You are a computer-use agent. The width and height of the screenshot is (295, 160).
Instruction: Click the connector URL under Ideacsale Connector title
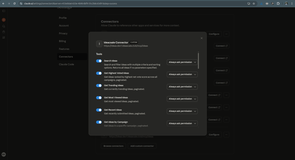pos(126,46)
